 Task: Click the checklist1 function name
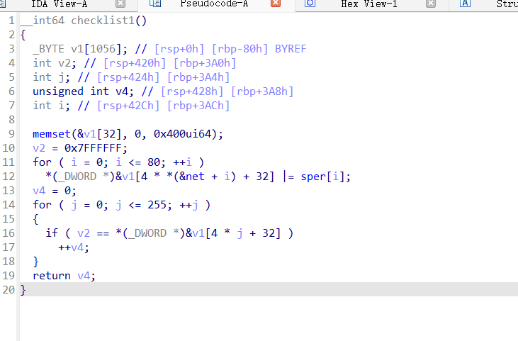point(103,21)
